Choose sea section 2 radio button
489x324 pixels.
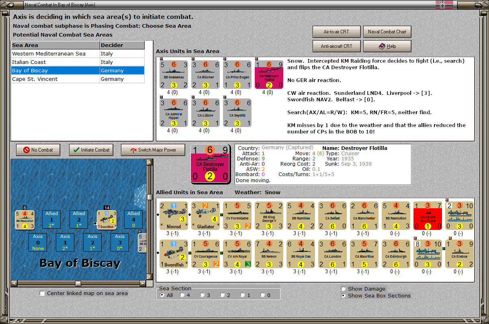tap(223, 295)
